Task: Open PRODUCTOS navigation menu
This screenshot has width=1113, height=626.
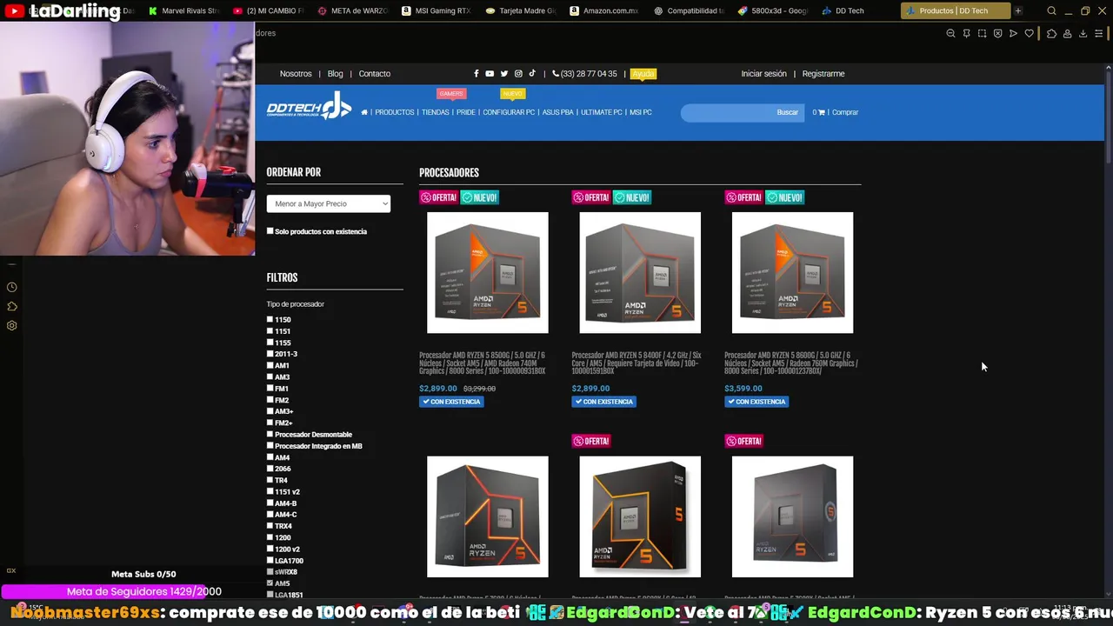Action: click(395, 112)
